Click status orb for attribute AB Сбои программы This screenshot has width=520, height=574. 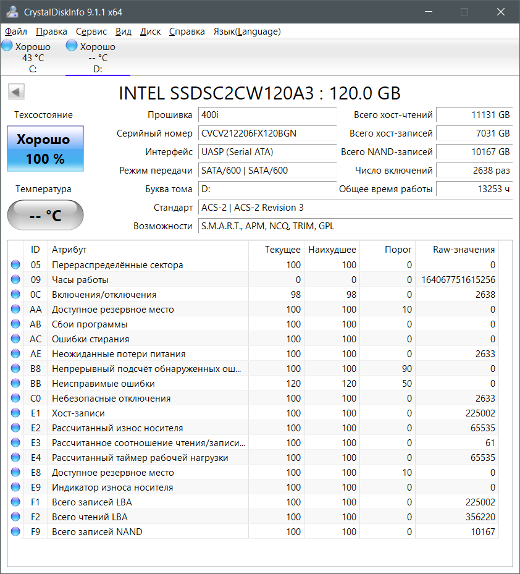[x=15, y=324]
